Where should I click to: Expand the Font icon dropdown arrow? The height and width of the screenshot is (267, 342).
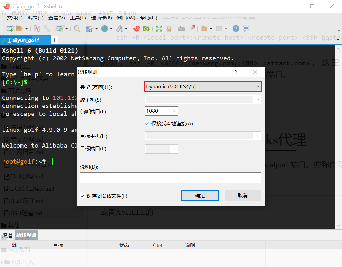(126, 29)
